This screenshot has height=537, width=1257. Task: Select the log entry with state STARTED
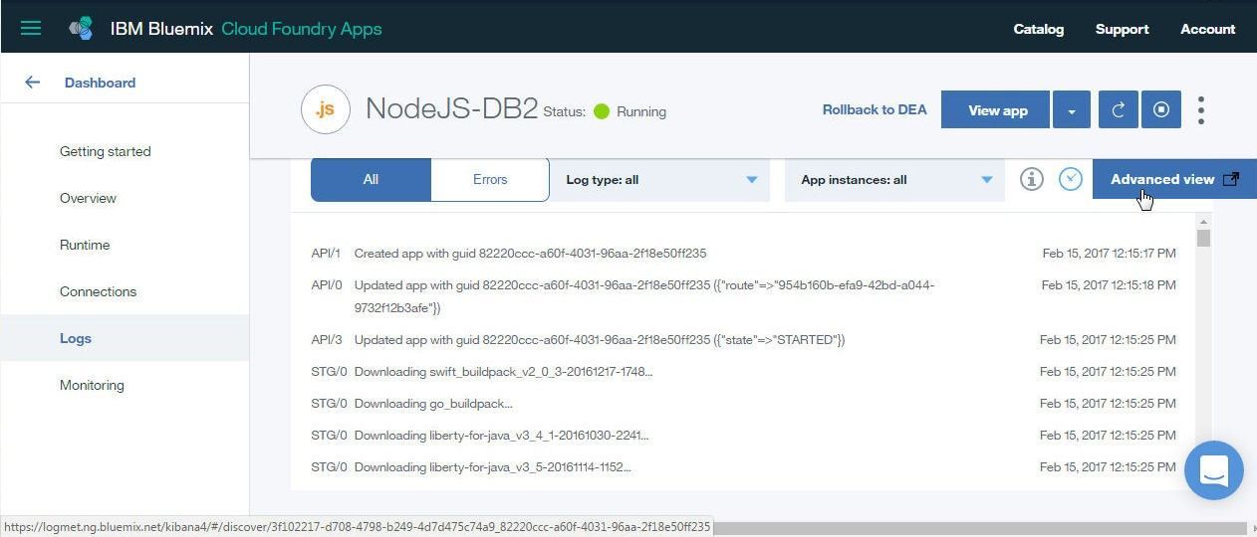click(x=743, y=340)
